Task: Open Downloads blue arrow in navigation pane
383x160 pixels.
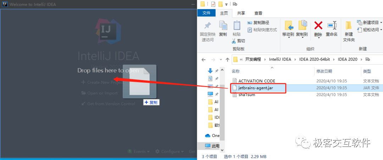Action: click(210, 71)
